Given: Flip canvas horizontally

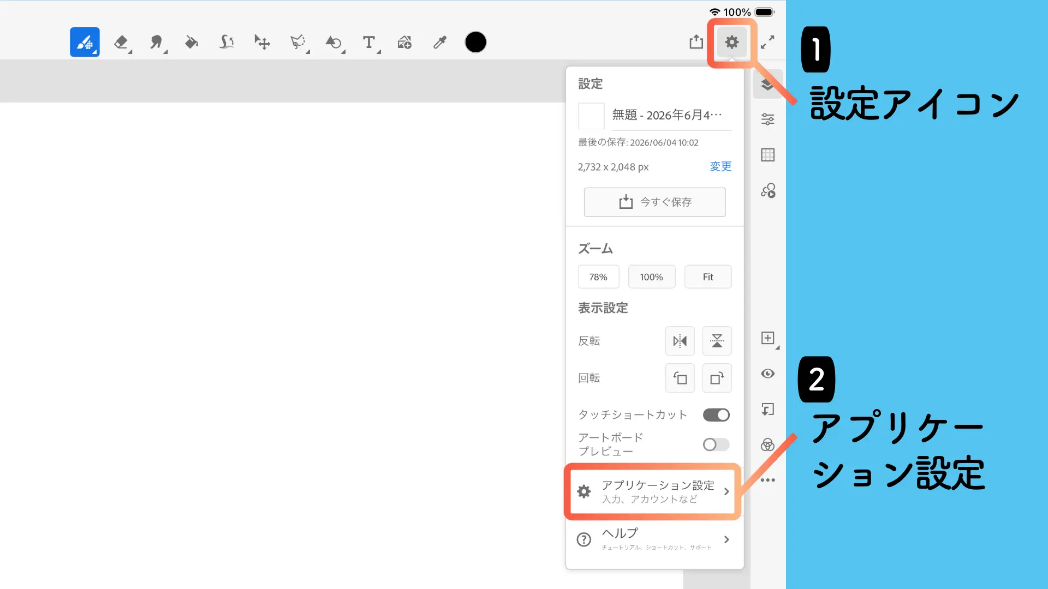Looking at the screenshot, I should pyautogui.click(x=680, y=341).
